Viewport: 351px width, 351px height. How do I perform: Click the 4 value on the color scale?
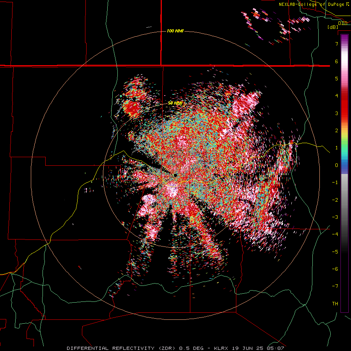click(x=337, y=96)
